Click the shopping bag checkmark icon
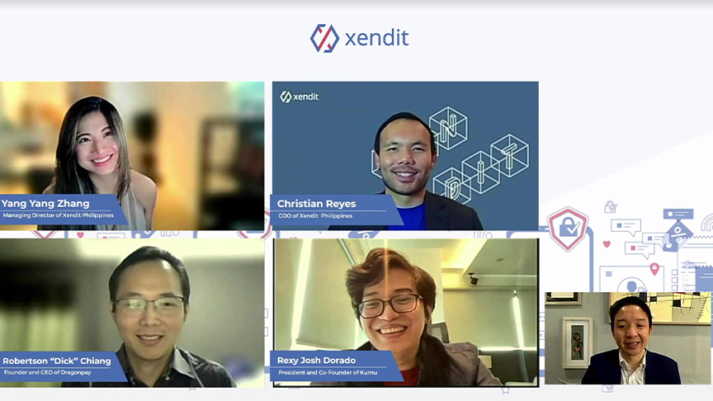Image resolution: width=713 pixels, height=401 pixels. pos(610,207)
